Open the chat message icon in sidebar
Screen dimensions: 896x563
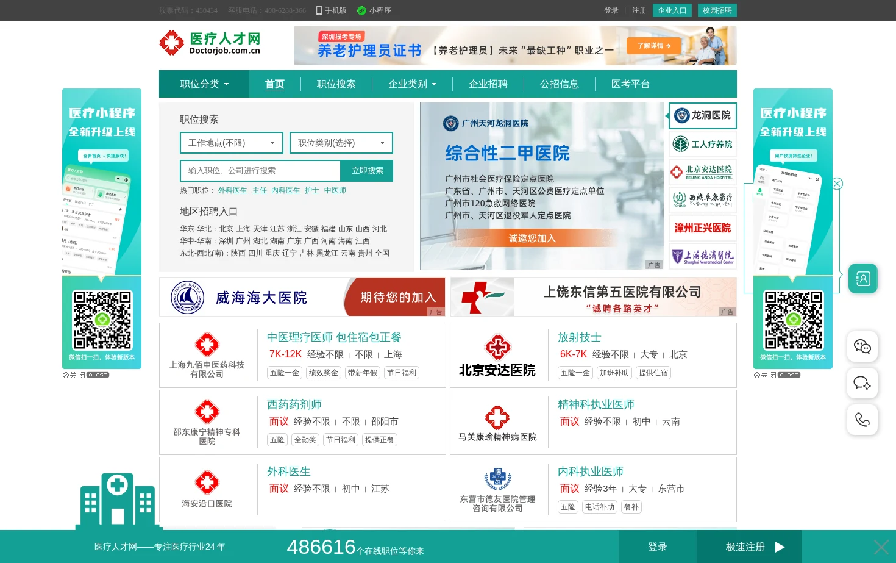862,383
